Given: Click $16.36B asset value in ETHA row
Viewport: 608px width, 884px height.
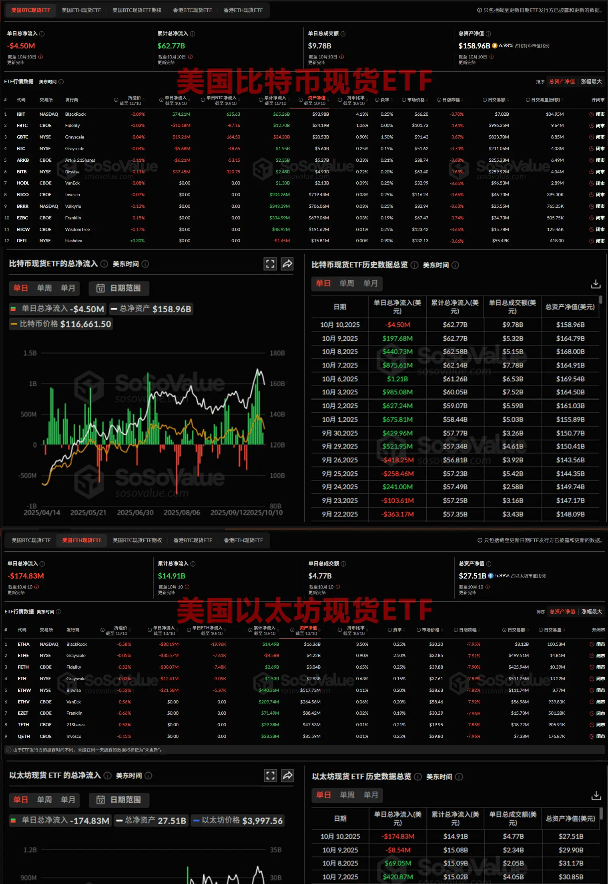Looking at the screenshot, I should pos(312,644).
